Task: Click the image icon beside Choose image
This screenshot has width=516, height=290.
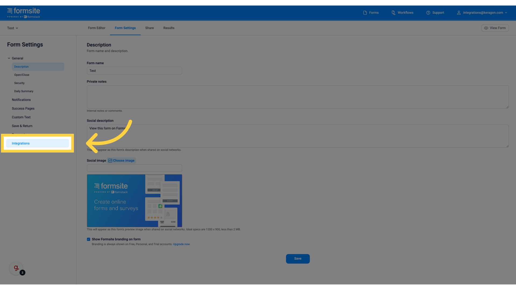Action: pyautogui.click(x=110, y=161)
